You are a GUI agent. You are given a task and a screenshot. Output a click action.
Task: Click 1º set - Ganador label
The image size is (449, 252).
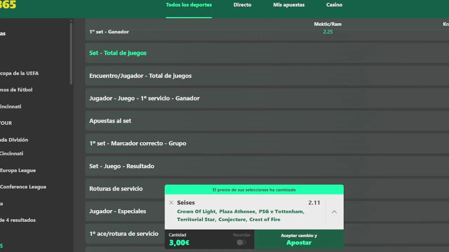tap(109, 31)
